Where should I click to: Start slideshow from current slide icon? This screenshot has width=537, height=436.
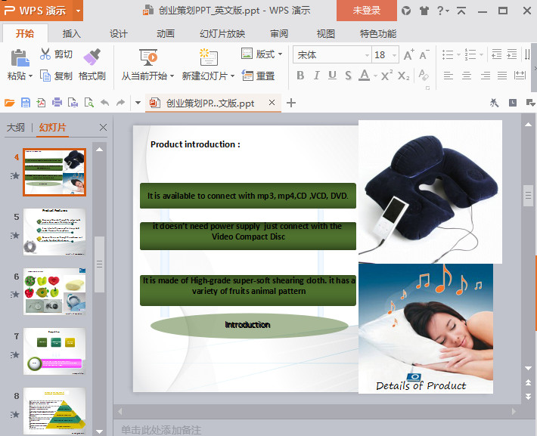point(148,57)
